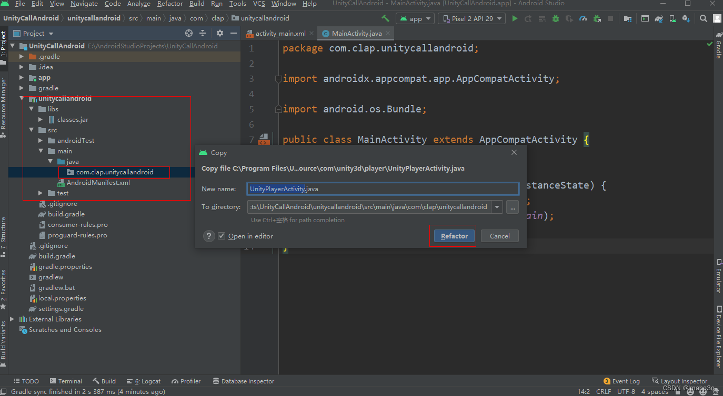Click the To directory path field
The width and height of the screenshot is (723, 396).
[x=369, y=207]
